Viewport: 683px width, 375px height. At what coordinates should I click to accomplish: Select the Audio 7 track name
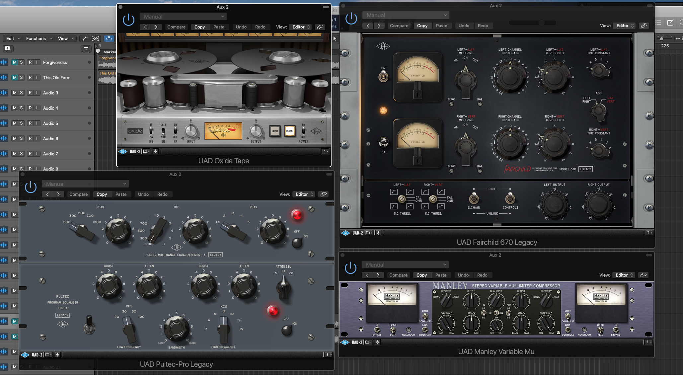tap(50, 154)
